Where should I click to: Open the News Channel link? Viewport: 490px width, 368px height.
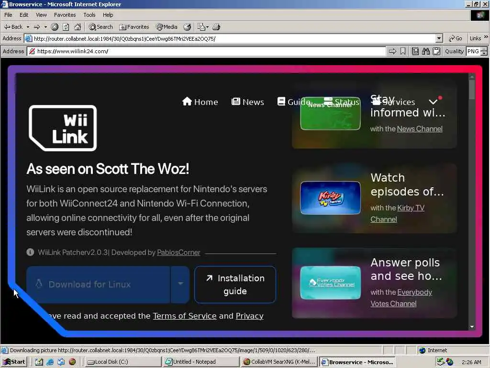(419, 128)
